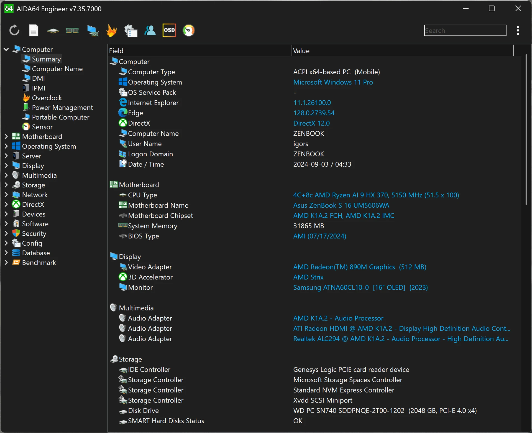Open Power Management tree item
The width and height of the screenshot is (532, 433).
point(58,108)
